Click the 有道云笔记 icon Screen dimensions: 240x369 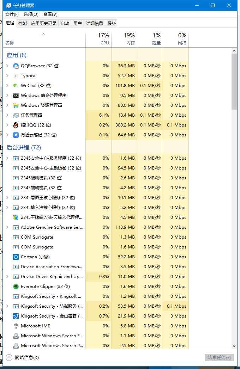[x=16, y=135]
